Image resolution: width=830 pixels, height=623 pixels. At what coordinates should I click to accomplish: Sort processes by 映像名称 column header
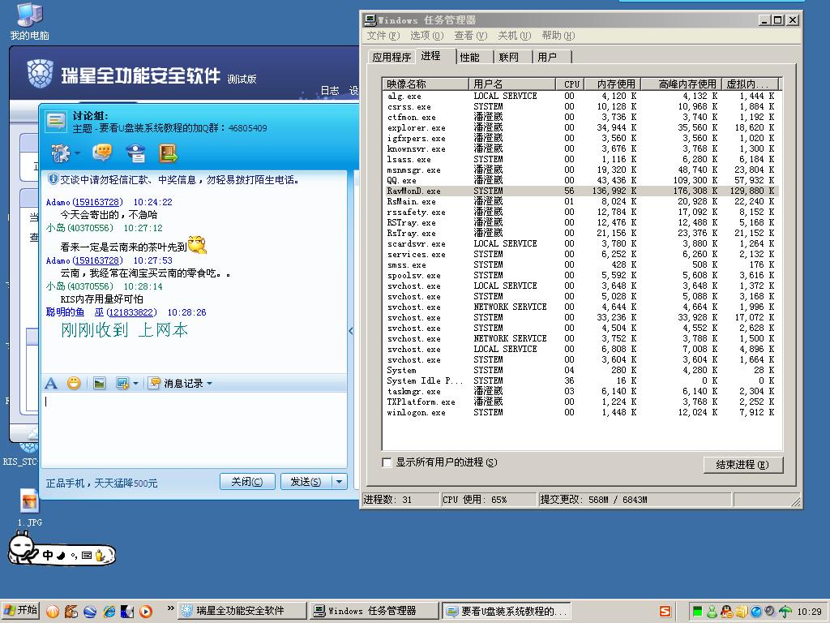pos(426,84)
